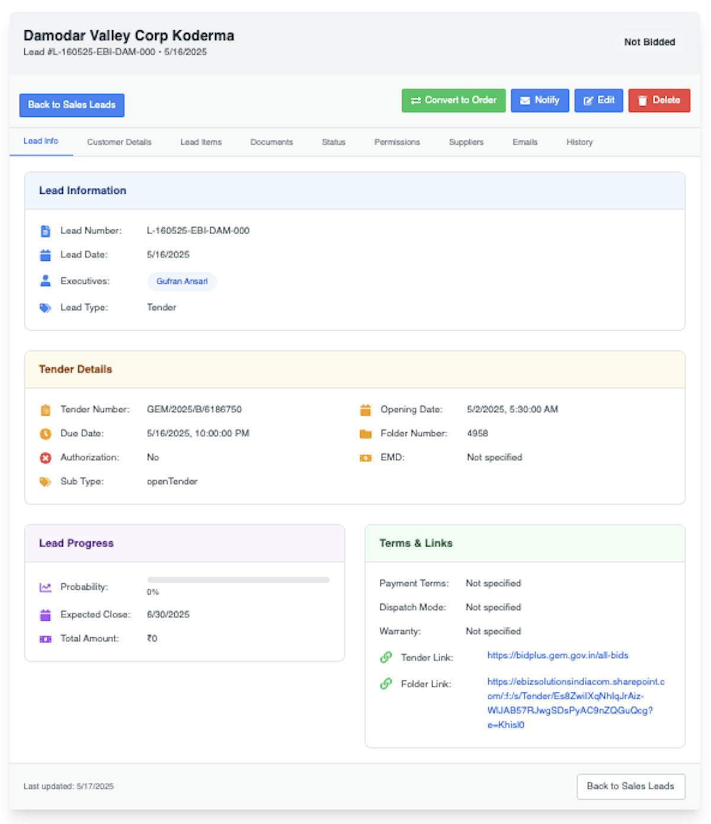Click the clock icon beside Due Date
Viewport: 711px width, 824px height.
tap(46, 434)
